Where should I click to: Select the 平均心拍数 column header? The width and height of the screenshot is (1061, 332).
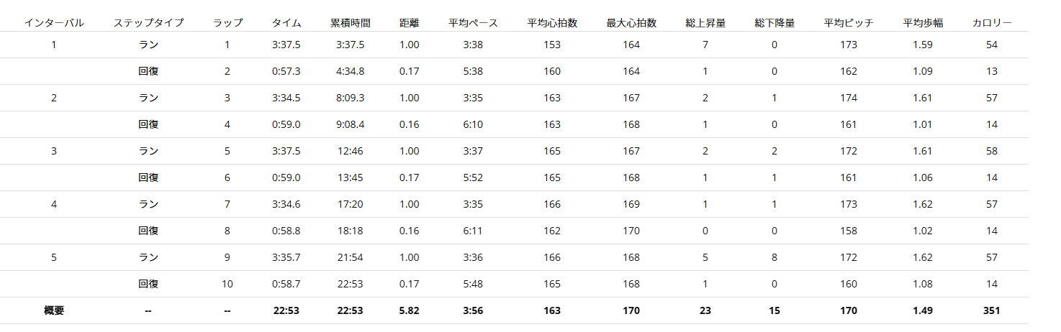[x=552, y=23]
